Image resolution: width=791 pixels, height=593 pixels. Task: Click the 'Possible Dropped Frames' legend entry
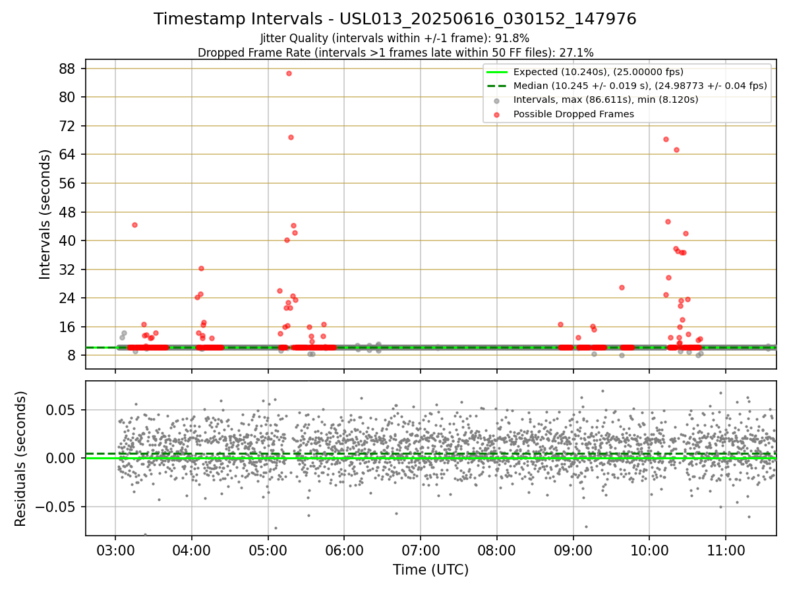573,114
